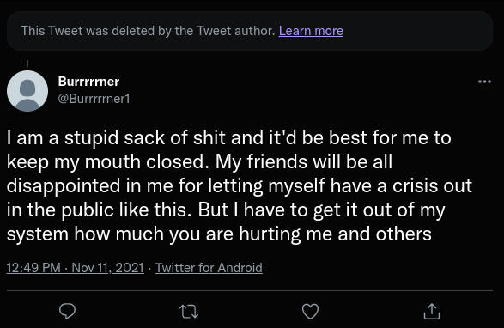The width and height of the screenshot is (504, 328).
Task: Open the share tweet icon
Action: point(432,311)
